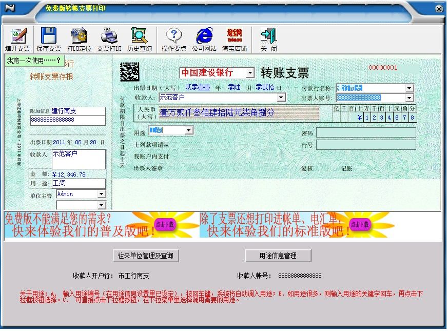Image resolution: width=448 pixels, height=331 pixels.
Task: Click the red 关于用途 instructions text
Action: [221, 297]
